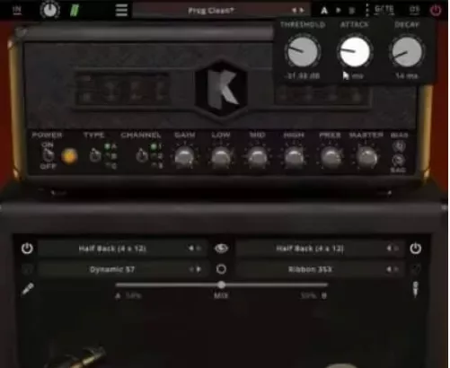Click the IN label in top bar
Screen dimensions: 450x368
pos(17,10)
